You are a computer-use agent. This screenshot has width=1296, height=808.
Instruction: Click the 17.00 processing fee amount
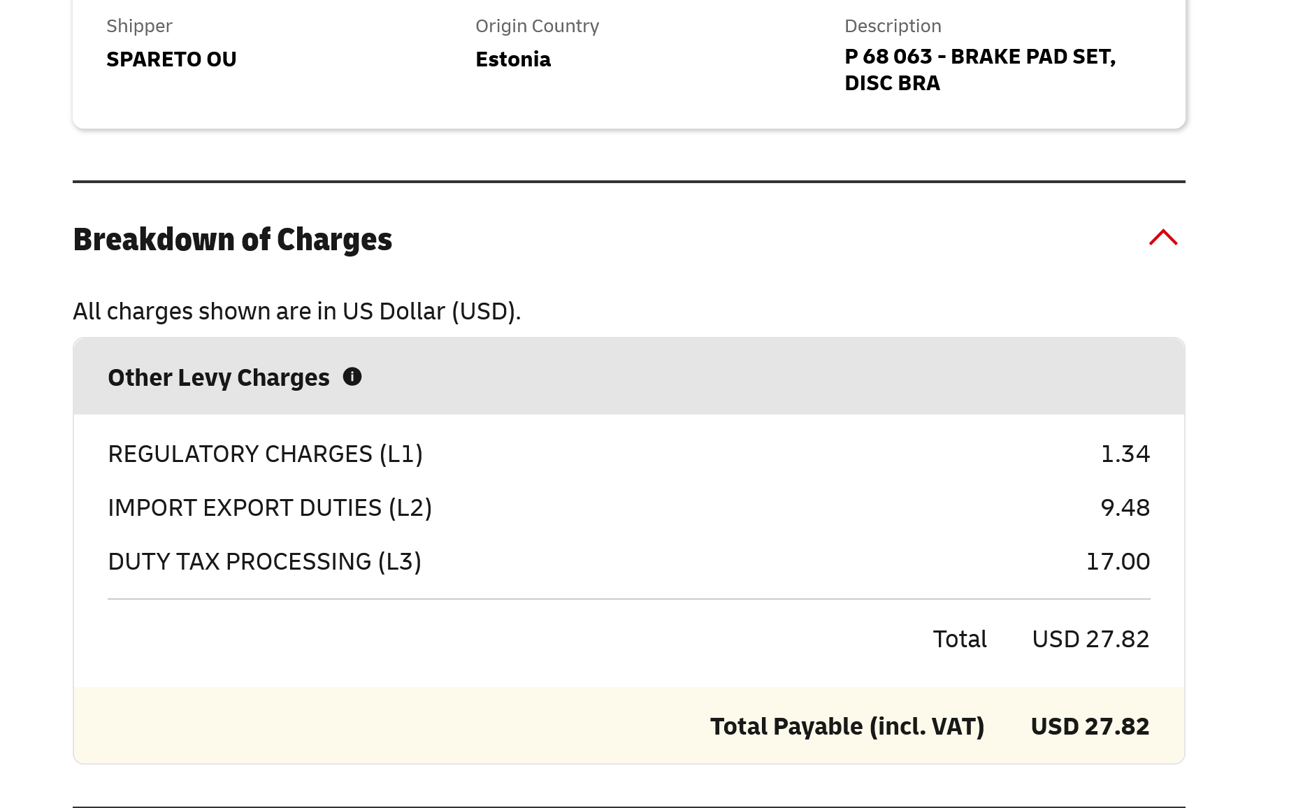(1118, 562)
